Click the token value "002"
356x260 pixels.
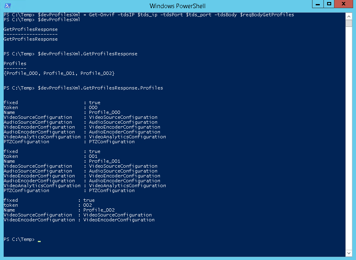click(x=87, y=205)
